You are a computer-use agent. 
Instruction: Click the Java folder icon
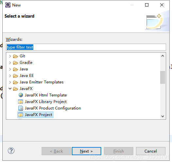click(x=15, y=69)
